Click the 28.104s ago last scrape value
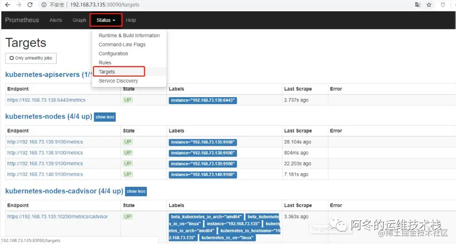Viewport: 456px width, 245px height. (x=298, y=142)
